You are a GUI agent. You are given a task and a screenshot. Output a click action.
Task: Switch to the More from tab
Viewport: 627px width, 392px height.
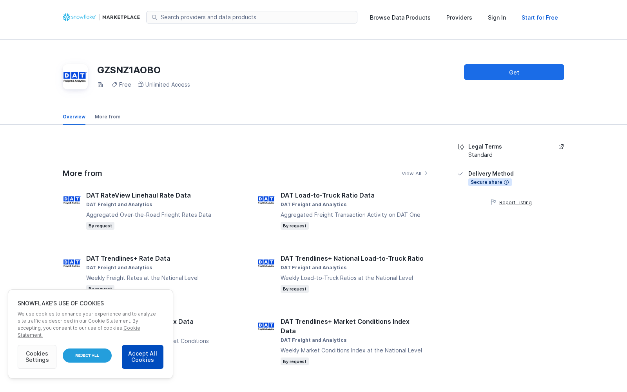pyautogui.click(x=108, y=117)
